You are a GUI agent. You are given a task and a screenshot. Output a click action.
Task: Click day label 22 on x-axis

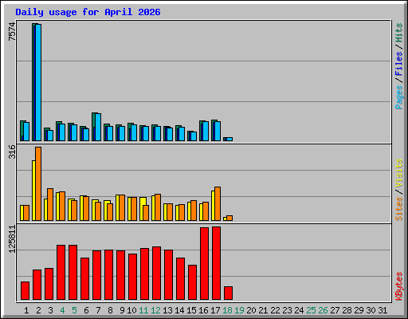(275, 310)
